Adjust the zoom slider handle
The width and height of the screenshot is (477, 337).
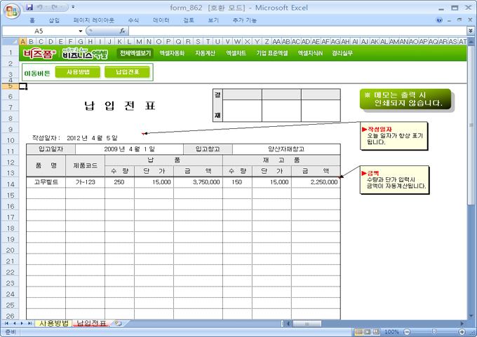(433, 331)
